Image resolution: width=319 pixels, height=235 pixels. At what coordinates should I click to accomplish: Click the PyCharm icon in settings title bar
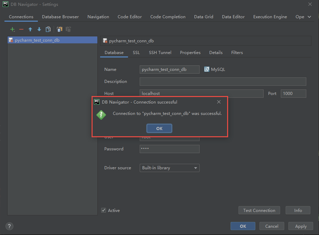point(6,4)
